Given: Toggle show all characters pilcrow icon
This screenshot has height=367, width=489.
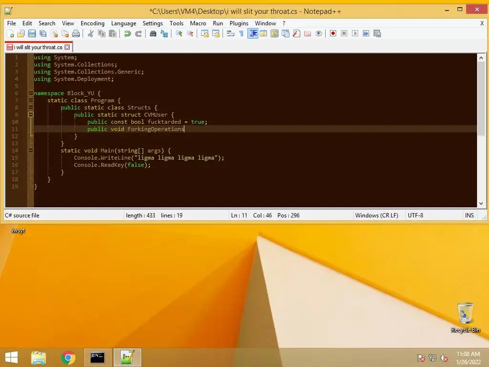Looking at the screenshot, I should click(241, 33).
